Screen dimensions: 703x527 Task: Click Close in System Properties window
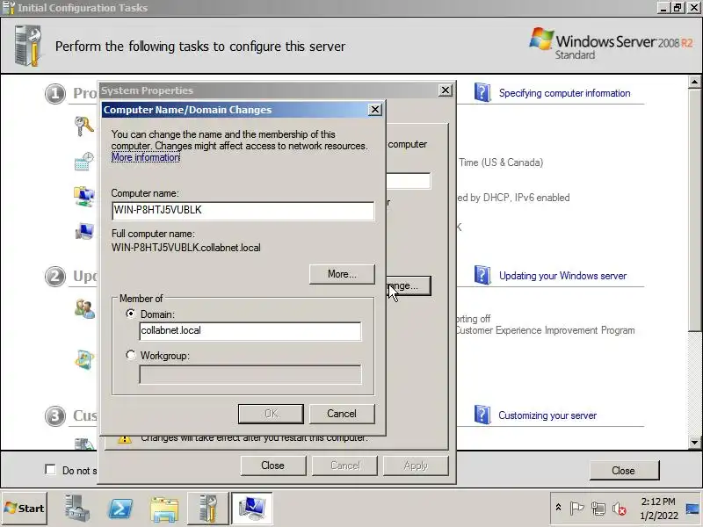coord(273,466)
